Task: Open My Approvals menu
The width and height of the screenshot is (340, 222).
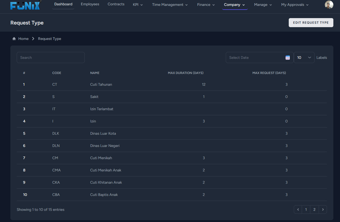Action: click(295, 5)
